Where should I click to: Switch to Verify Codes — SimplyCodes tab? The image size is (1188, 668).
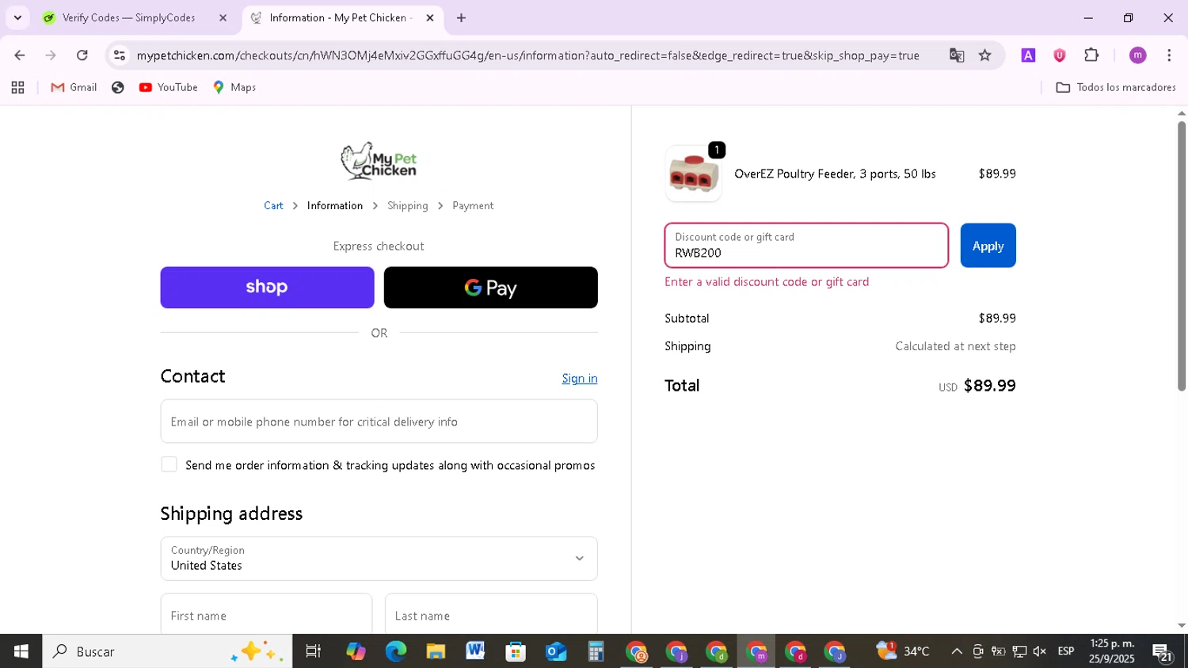[128, 17]
